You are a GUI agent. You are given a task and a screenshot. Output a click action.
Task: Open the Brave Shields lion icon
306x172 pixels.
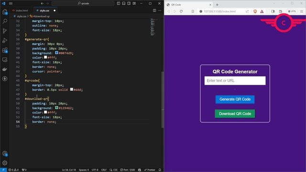(x=255, y=11)
